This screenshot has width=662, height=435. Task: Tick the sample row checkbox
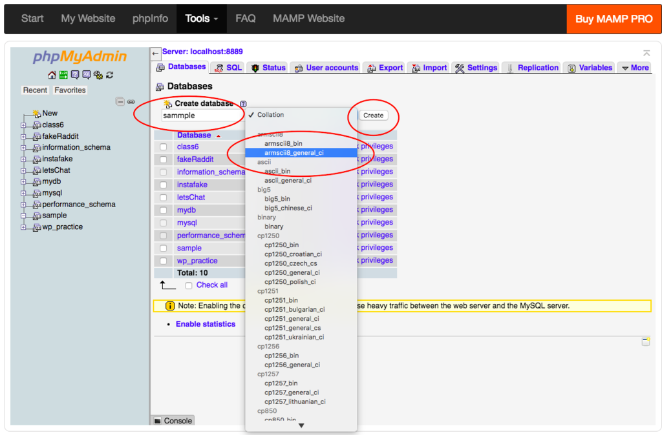click(164, 248)
